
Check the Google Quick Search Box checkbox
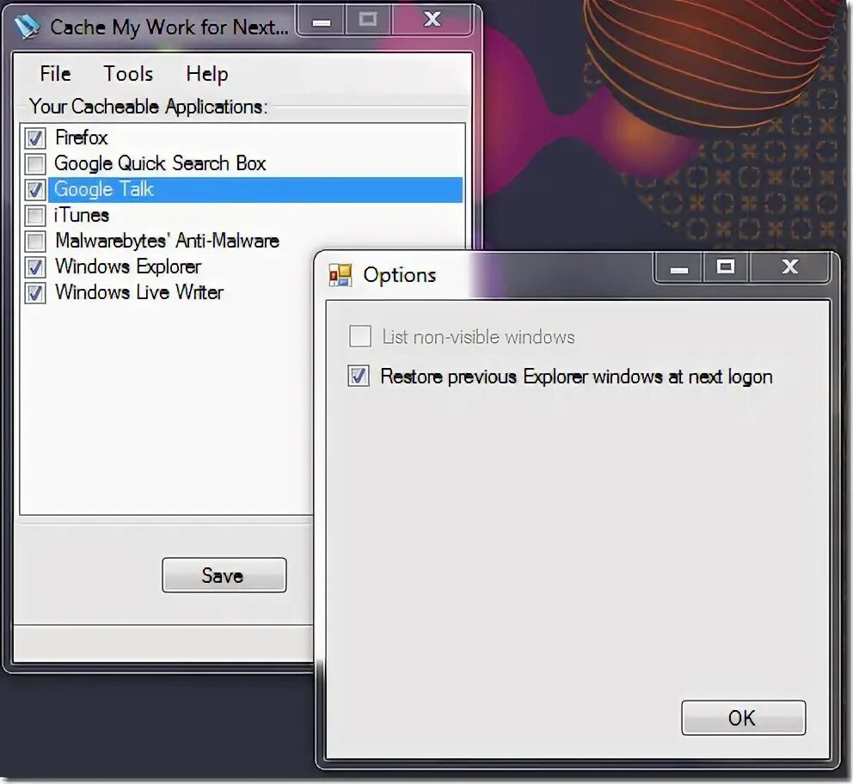pyautogui.click(x=35, y=163)
